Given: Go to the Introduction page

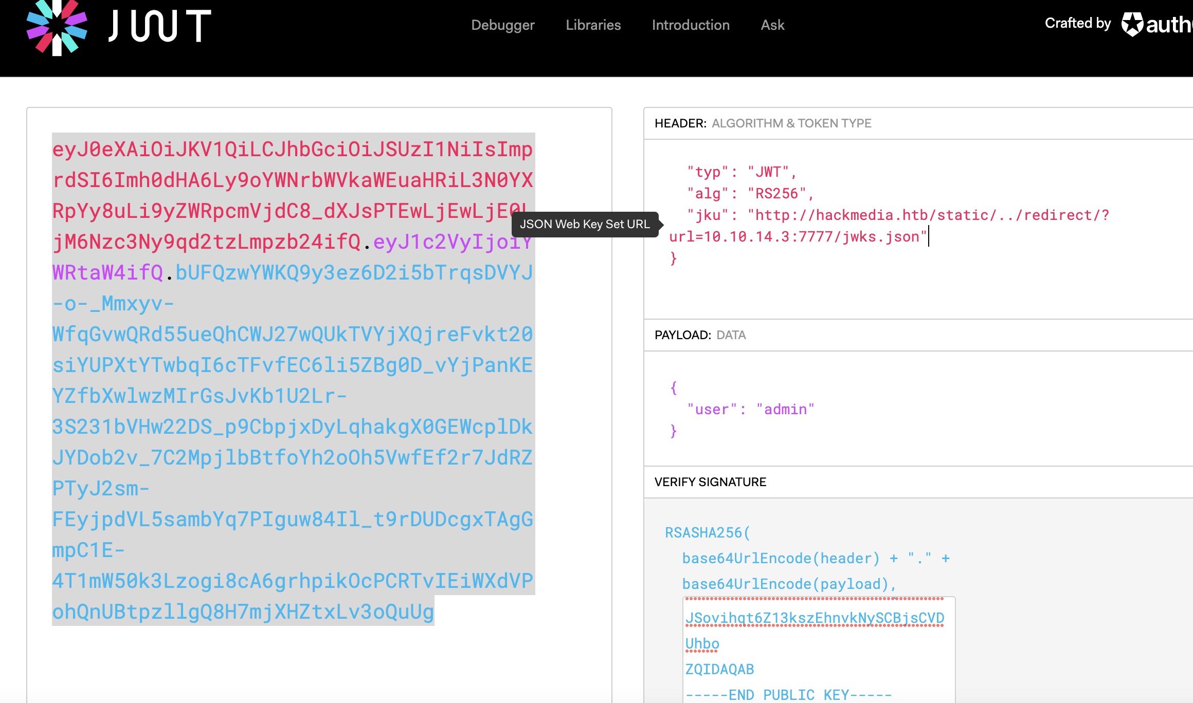Looking at the screenshot, I should [x=690, y=25].
